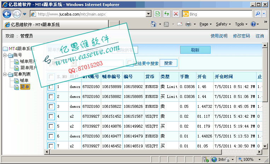270x164 pixels.
Task: Click the RSS feeds icon
Action: (166, 24)
